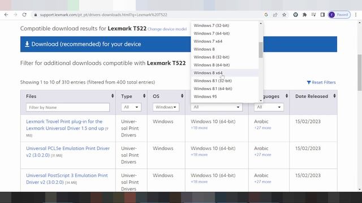Viewport: 362px width, 203px height.
Task: Open the Paused profile button
Action: pyautogui.click(x=339, y=15)
